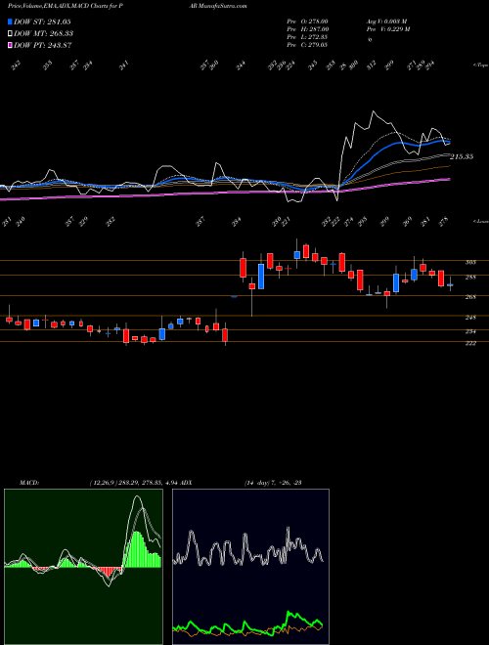
Task: Click the Pre C: 279.05 close value
Action: [307, 45]
